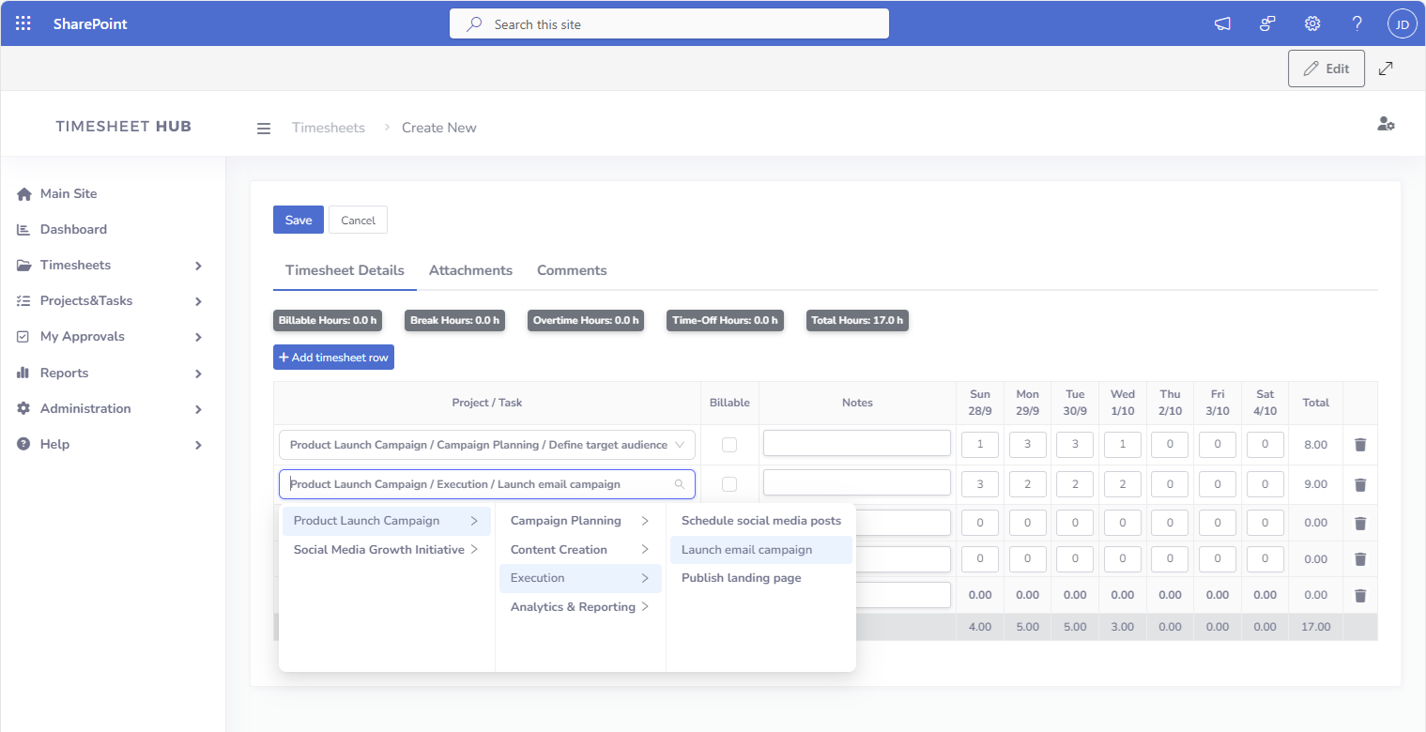Delete the Define target audience row
This screenshot has height=732, width=1426.
coord(1360,445)
